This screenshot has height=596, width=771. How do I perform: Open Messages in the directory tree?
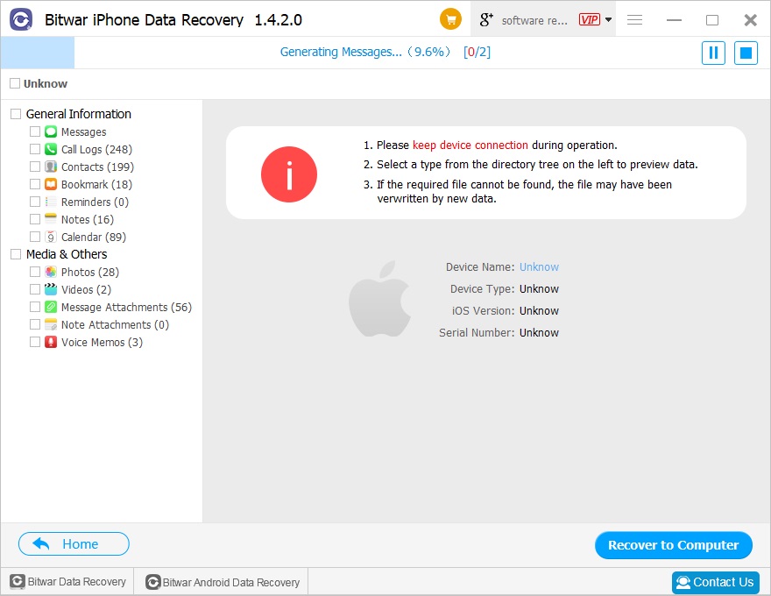pos(83,131)
